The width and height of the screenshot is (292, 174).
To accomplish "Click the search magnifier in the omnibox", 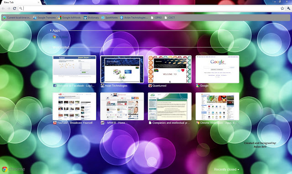I will click(x=21, y=8).
